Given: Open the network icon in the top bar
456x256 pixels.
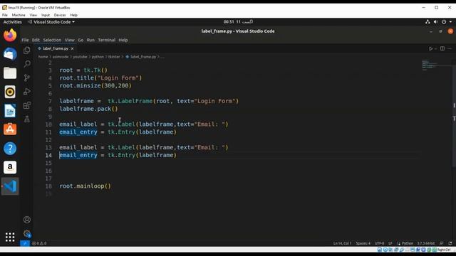Looking at the screenshot, I should pos(427,22).
